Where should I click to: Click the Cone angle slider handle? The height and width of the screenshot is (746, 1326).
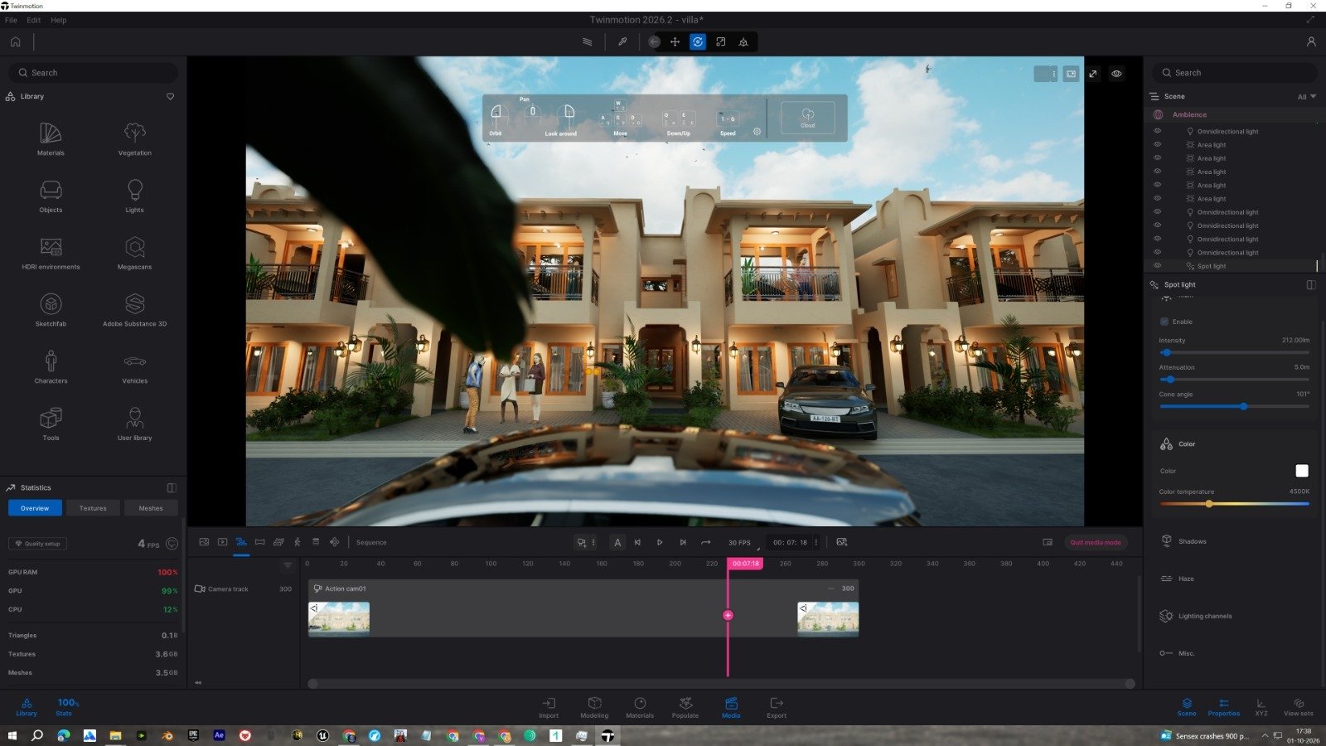[x=1243, y=406]
